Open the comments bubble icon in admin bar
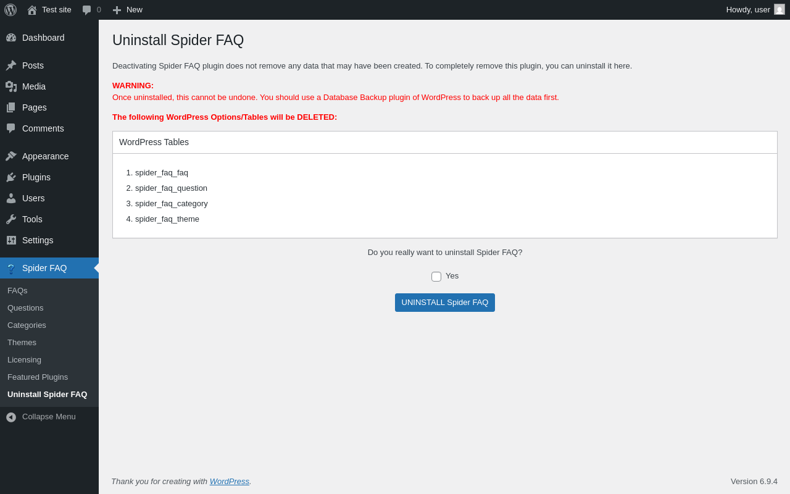790x494 pixels. coord(87,10)
